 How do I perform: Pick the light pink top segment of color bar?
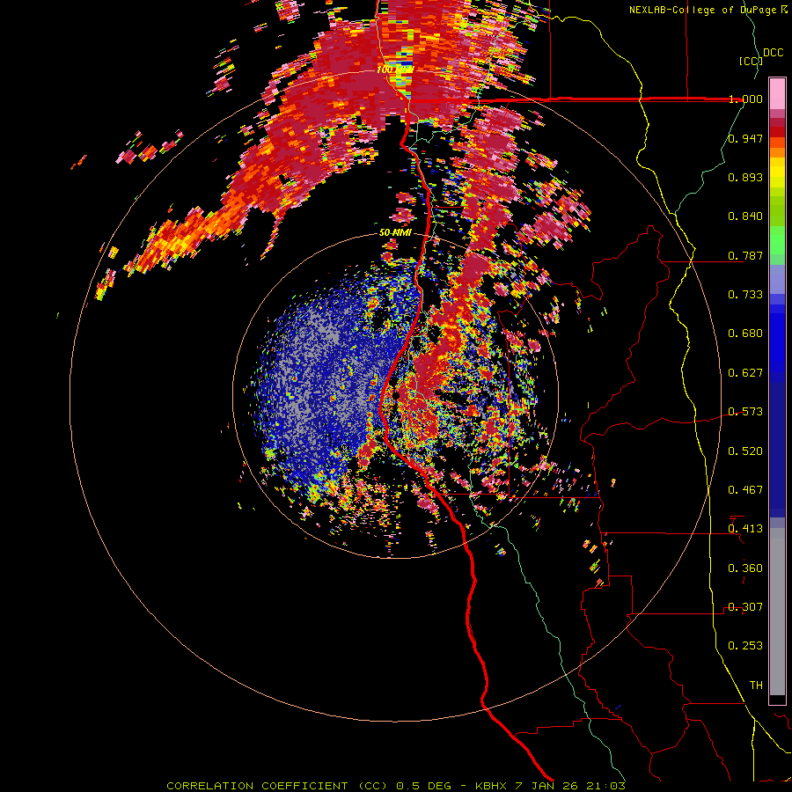[777, 94]
